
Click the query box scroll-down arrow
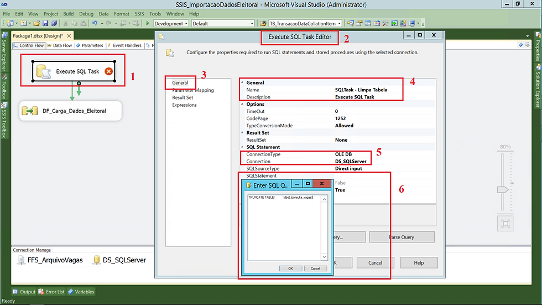coord(324,257)
